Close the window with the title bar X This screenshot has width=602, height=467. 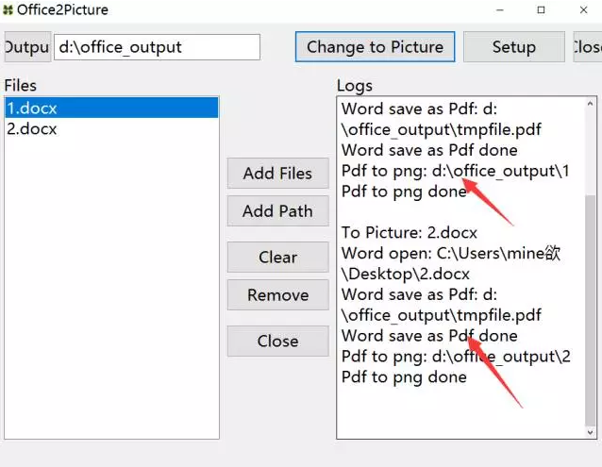coord(583,10)
